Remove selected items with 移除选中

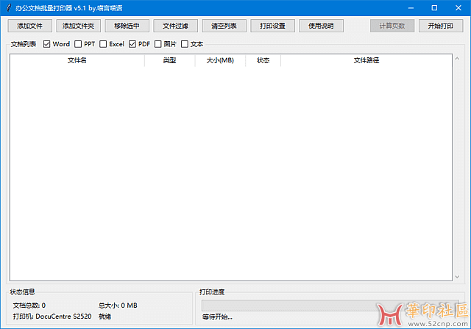[127, 26]
